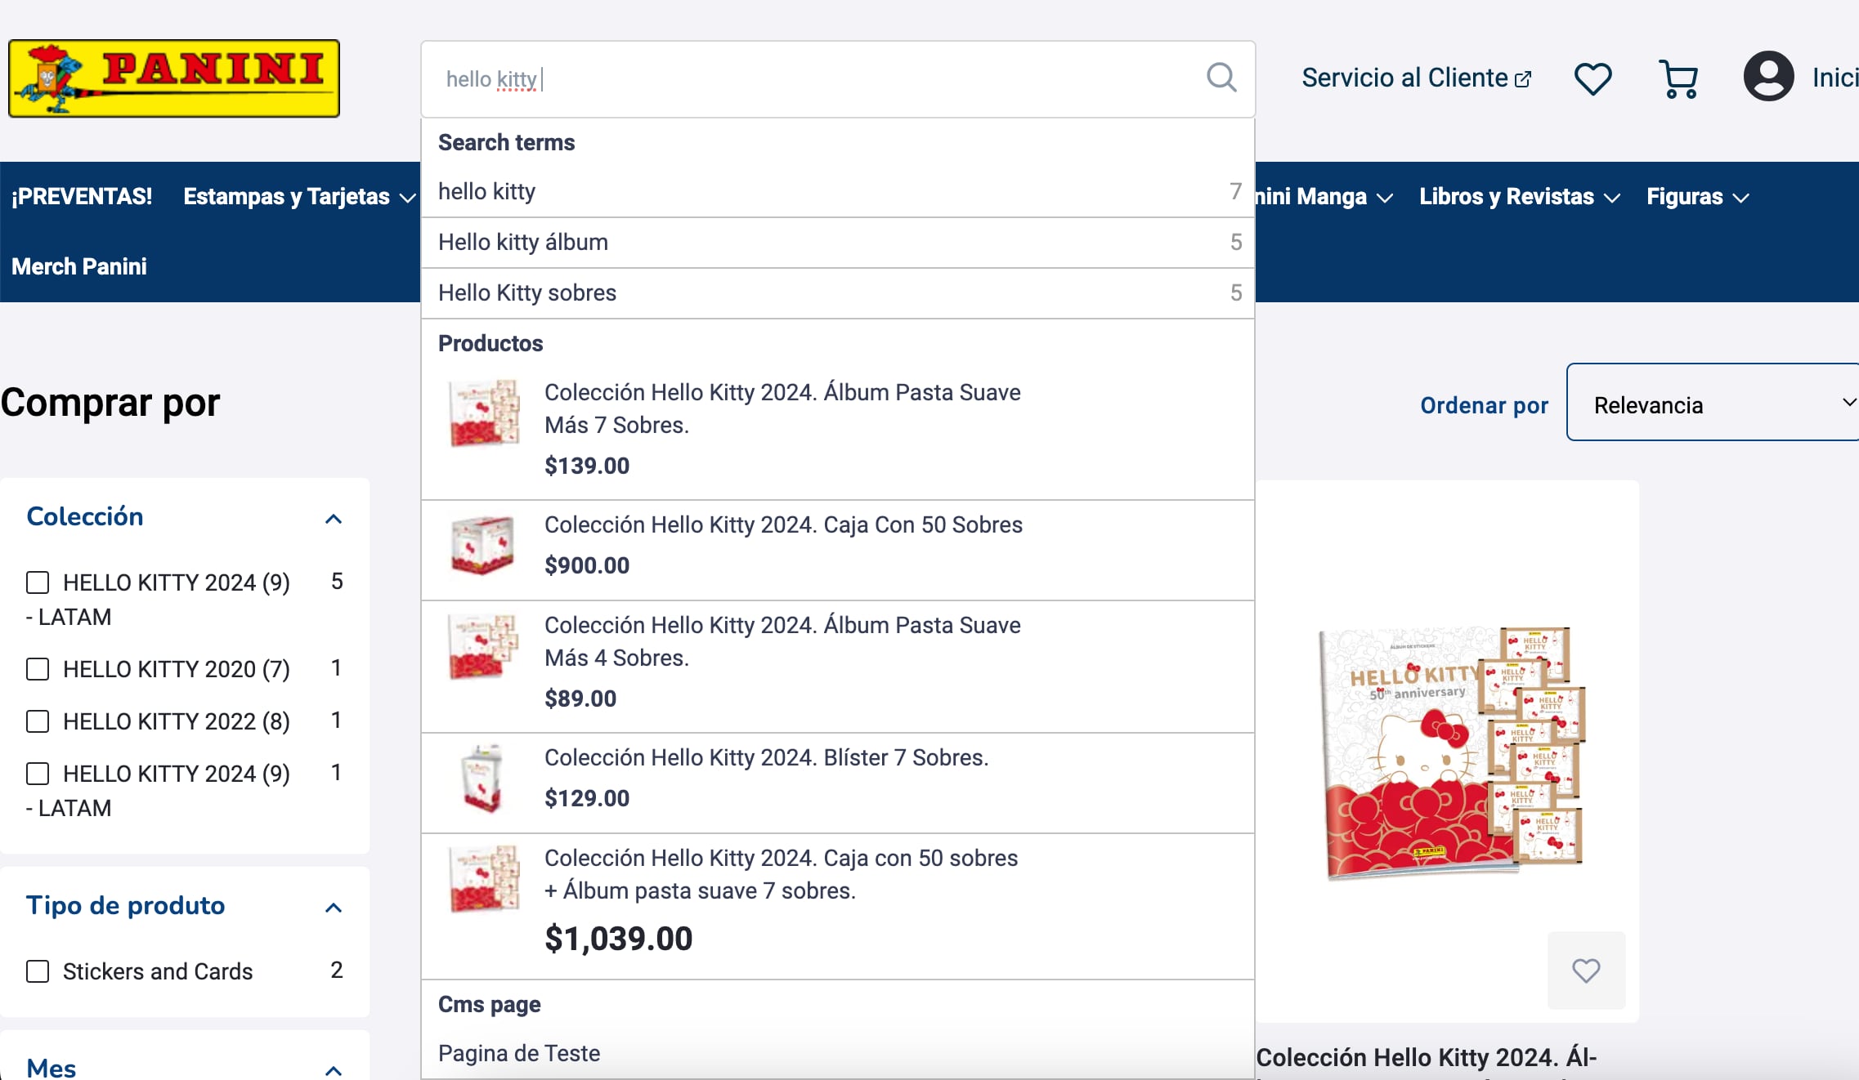Enable the Stickers and Cards checkbox
Image resolution: width=1859 pixels, height=1080 pixels.
[38, 971]
